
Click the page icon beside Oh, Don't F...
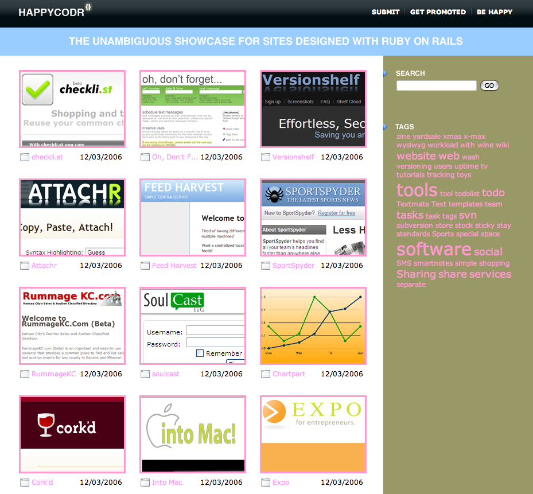pos(145,157)
